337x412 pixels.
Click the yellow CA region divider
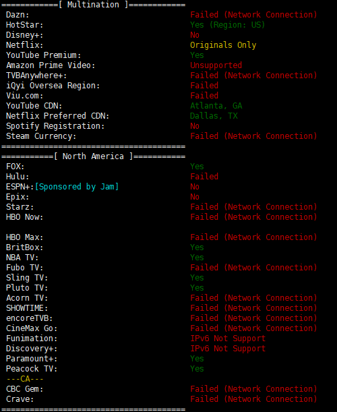pyautogui.click(x=25, y=379)
